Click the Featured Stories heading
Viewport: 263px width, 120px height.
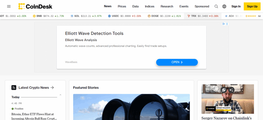tap(86, 87)
